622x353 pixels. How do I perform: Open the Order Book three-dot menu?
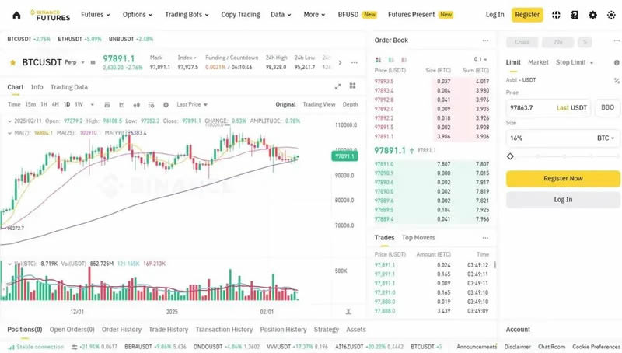click(x=485, y=40)
